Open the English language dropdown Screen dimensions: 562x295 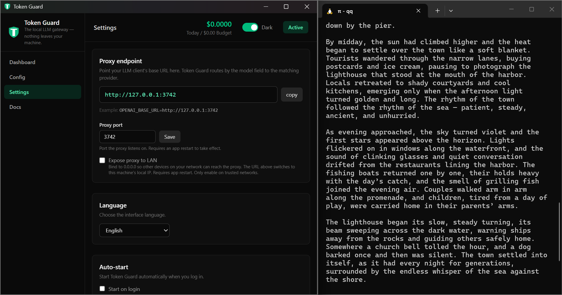(x=134, y=230)
